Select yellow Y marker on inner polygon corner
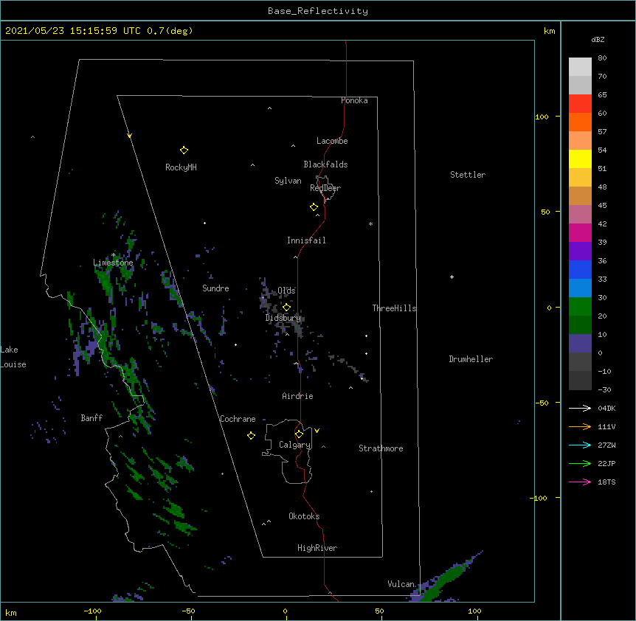Image resolution: width=636 pixels, height=621 pixels. click(129, 136)
